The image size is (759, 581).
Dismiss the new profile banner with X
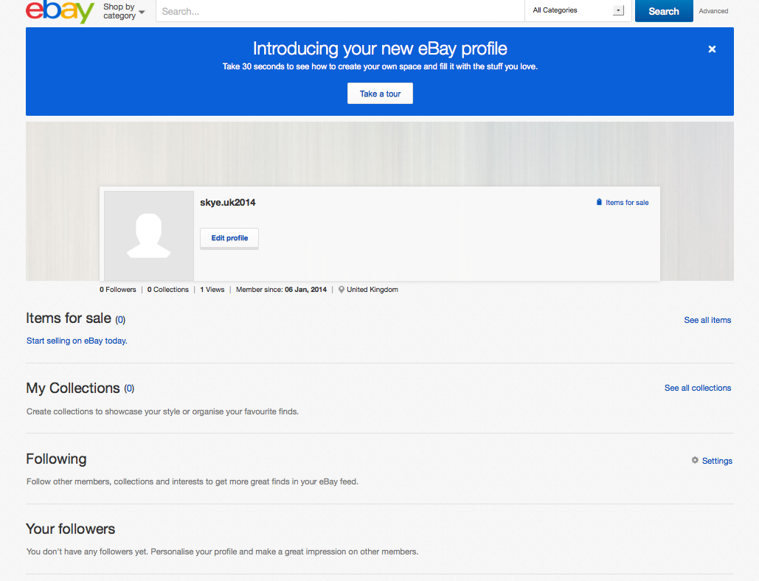click(712, 49)
